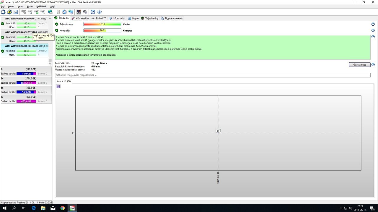The width and height of the screenshot is (378, 212).
Task: Open the Információk tab
Action: tap(117, 18)
